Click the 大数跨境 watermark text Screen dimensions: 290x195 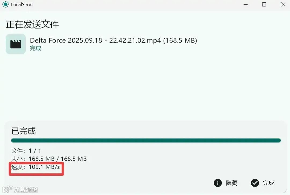pos(26,190)
